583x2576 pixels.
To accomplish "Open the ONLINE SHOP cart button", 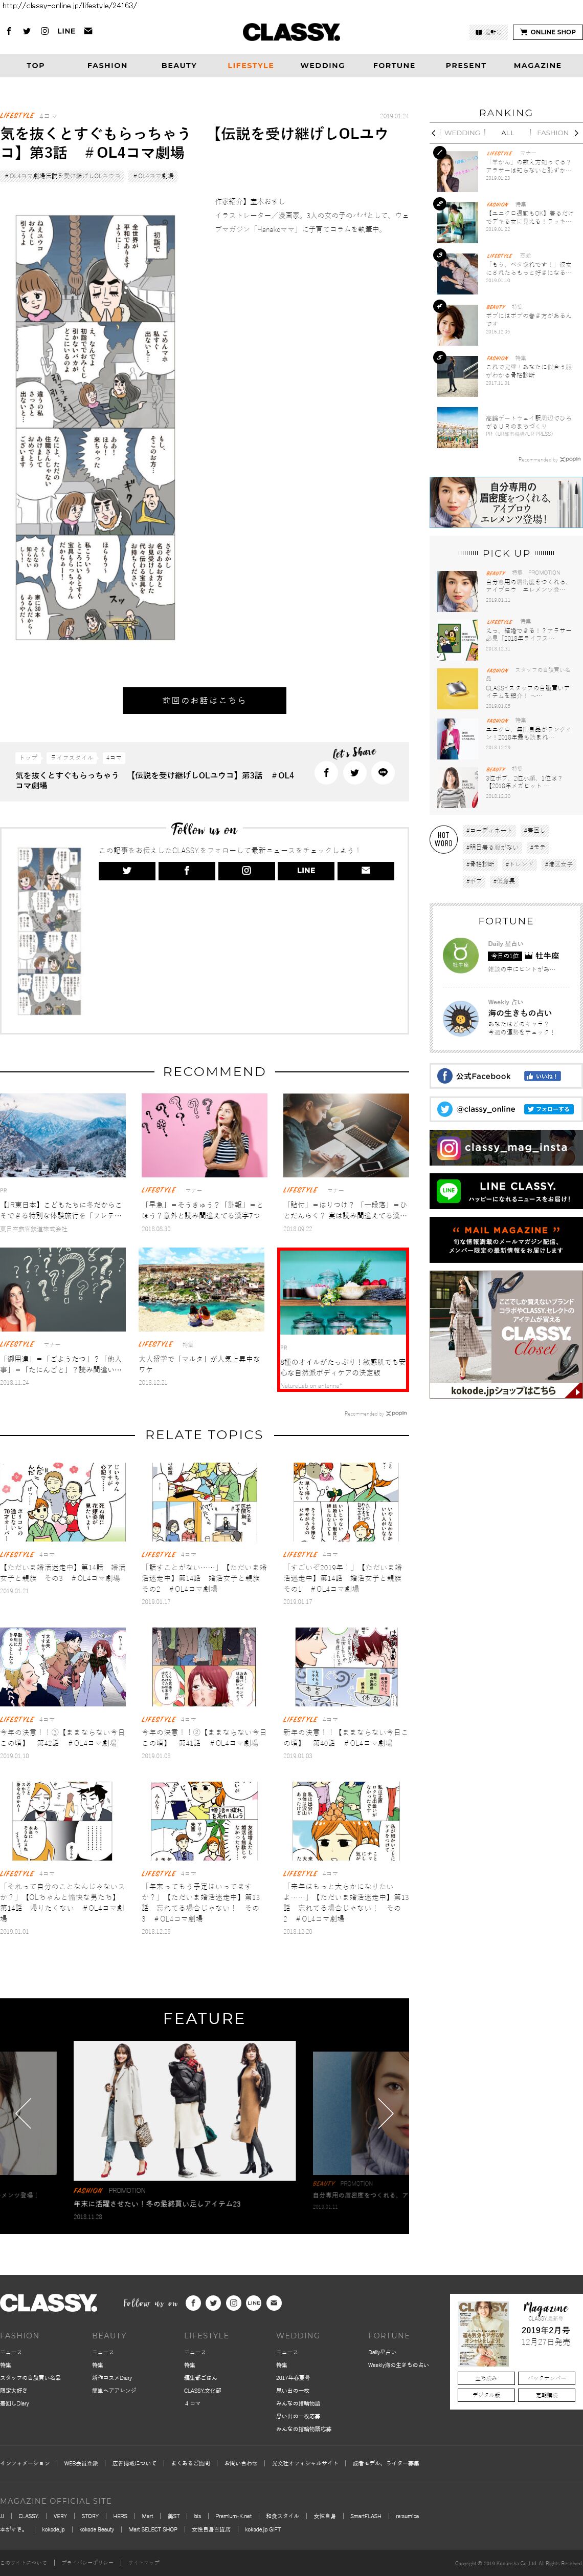I will click(x=547, y=32).
